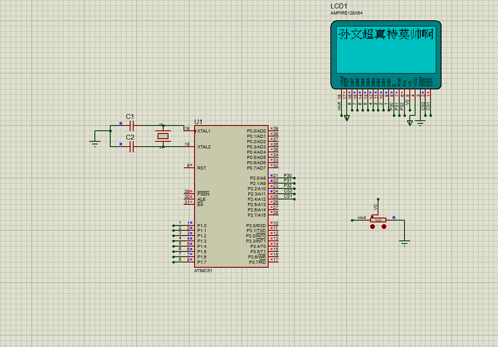Click the XTAL1 pin label
Viewport: 498px width, 347px height.
204,131
